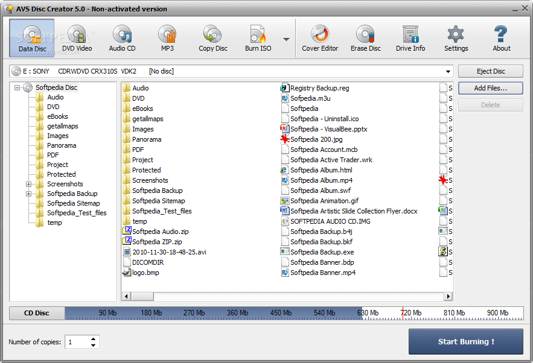Click the Add Files... button
The width and height of the screenshot is (533, 363).
[x=491, y=88]
